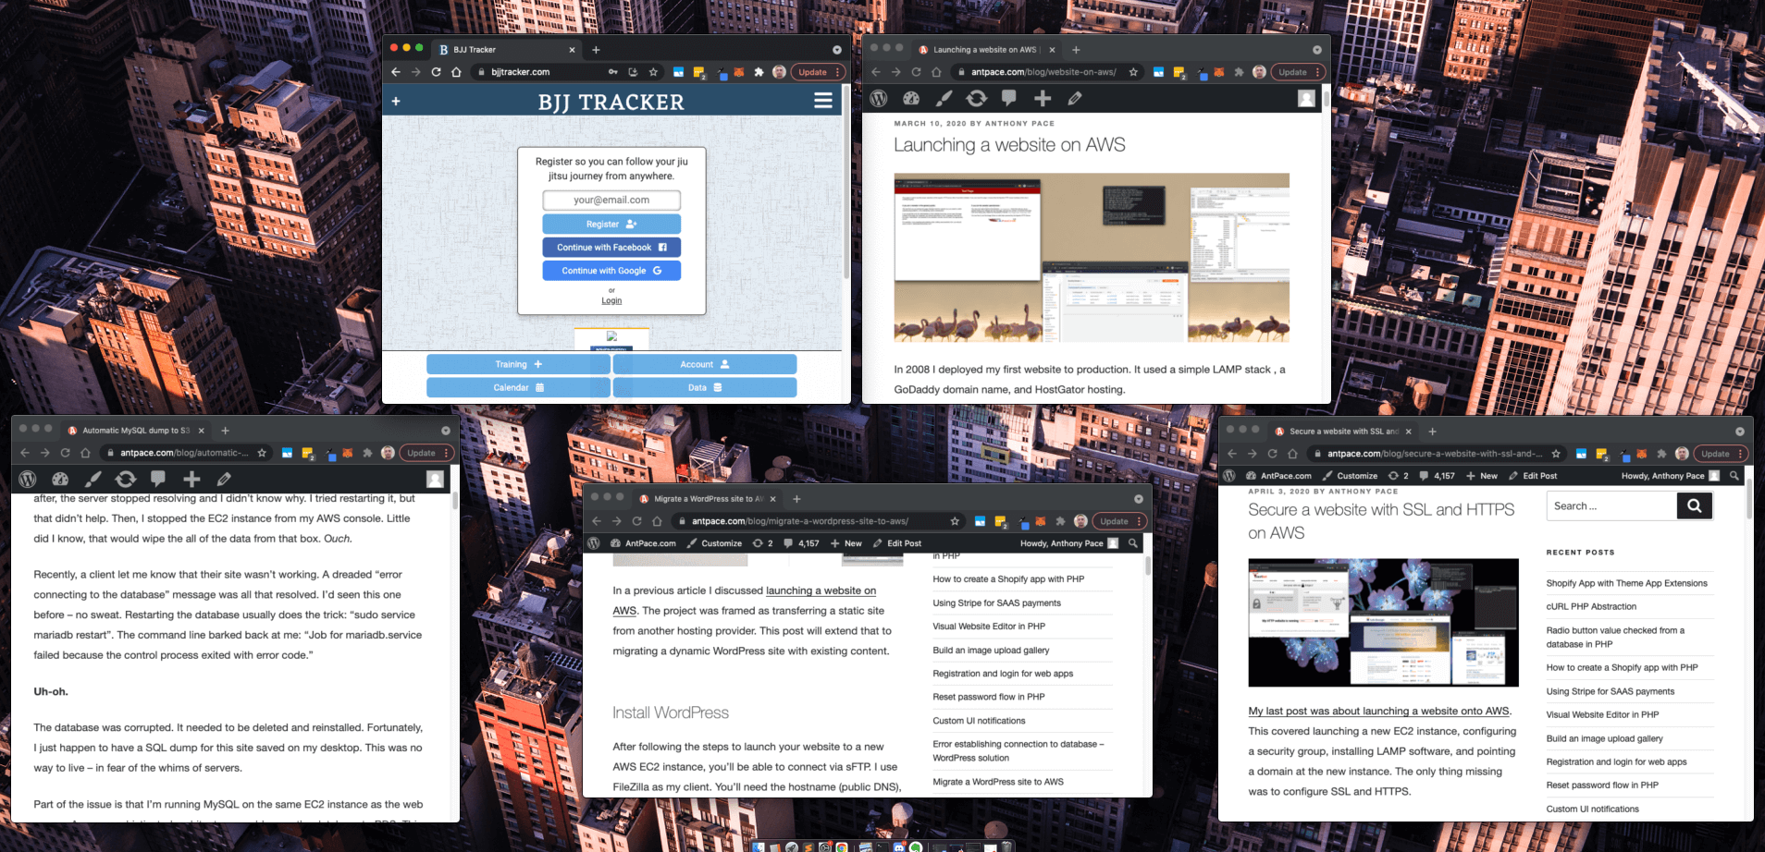Open the tab search dropdown in Launching a website window
The image size is (1765, 852).
(1317, 50)
